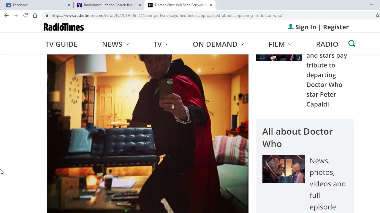Expand the NEWS dropdown chevron
The image size is (380, 213).
127,44
